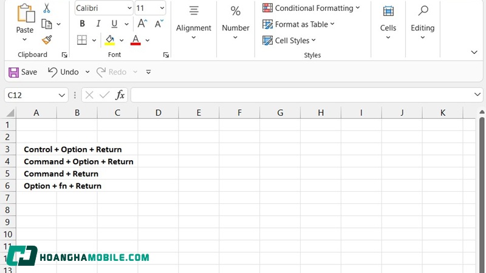The image size is (486, 273).
Task: Open the Redo history dropdown arrow
Action: 135,72
